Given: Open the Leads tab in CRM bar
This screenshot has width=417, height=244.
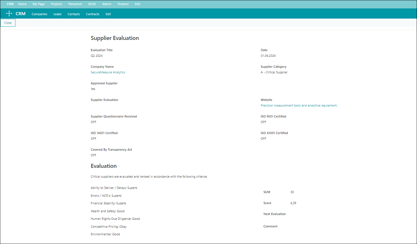Looking at the screenshot, I should [x=57, y=14].
